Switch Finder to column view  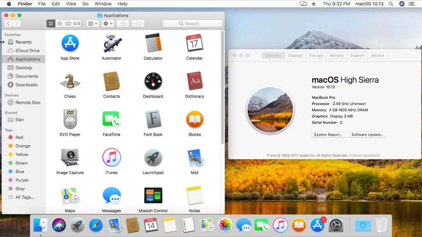[x=68, y=23]
